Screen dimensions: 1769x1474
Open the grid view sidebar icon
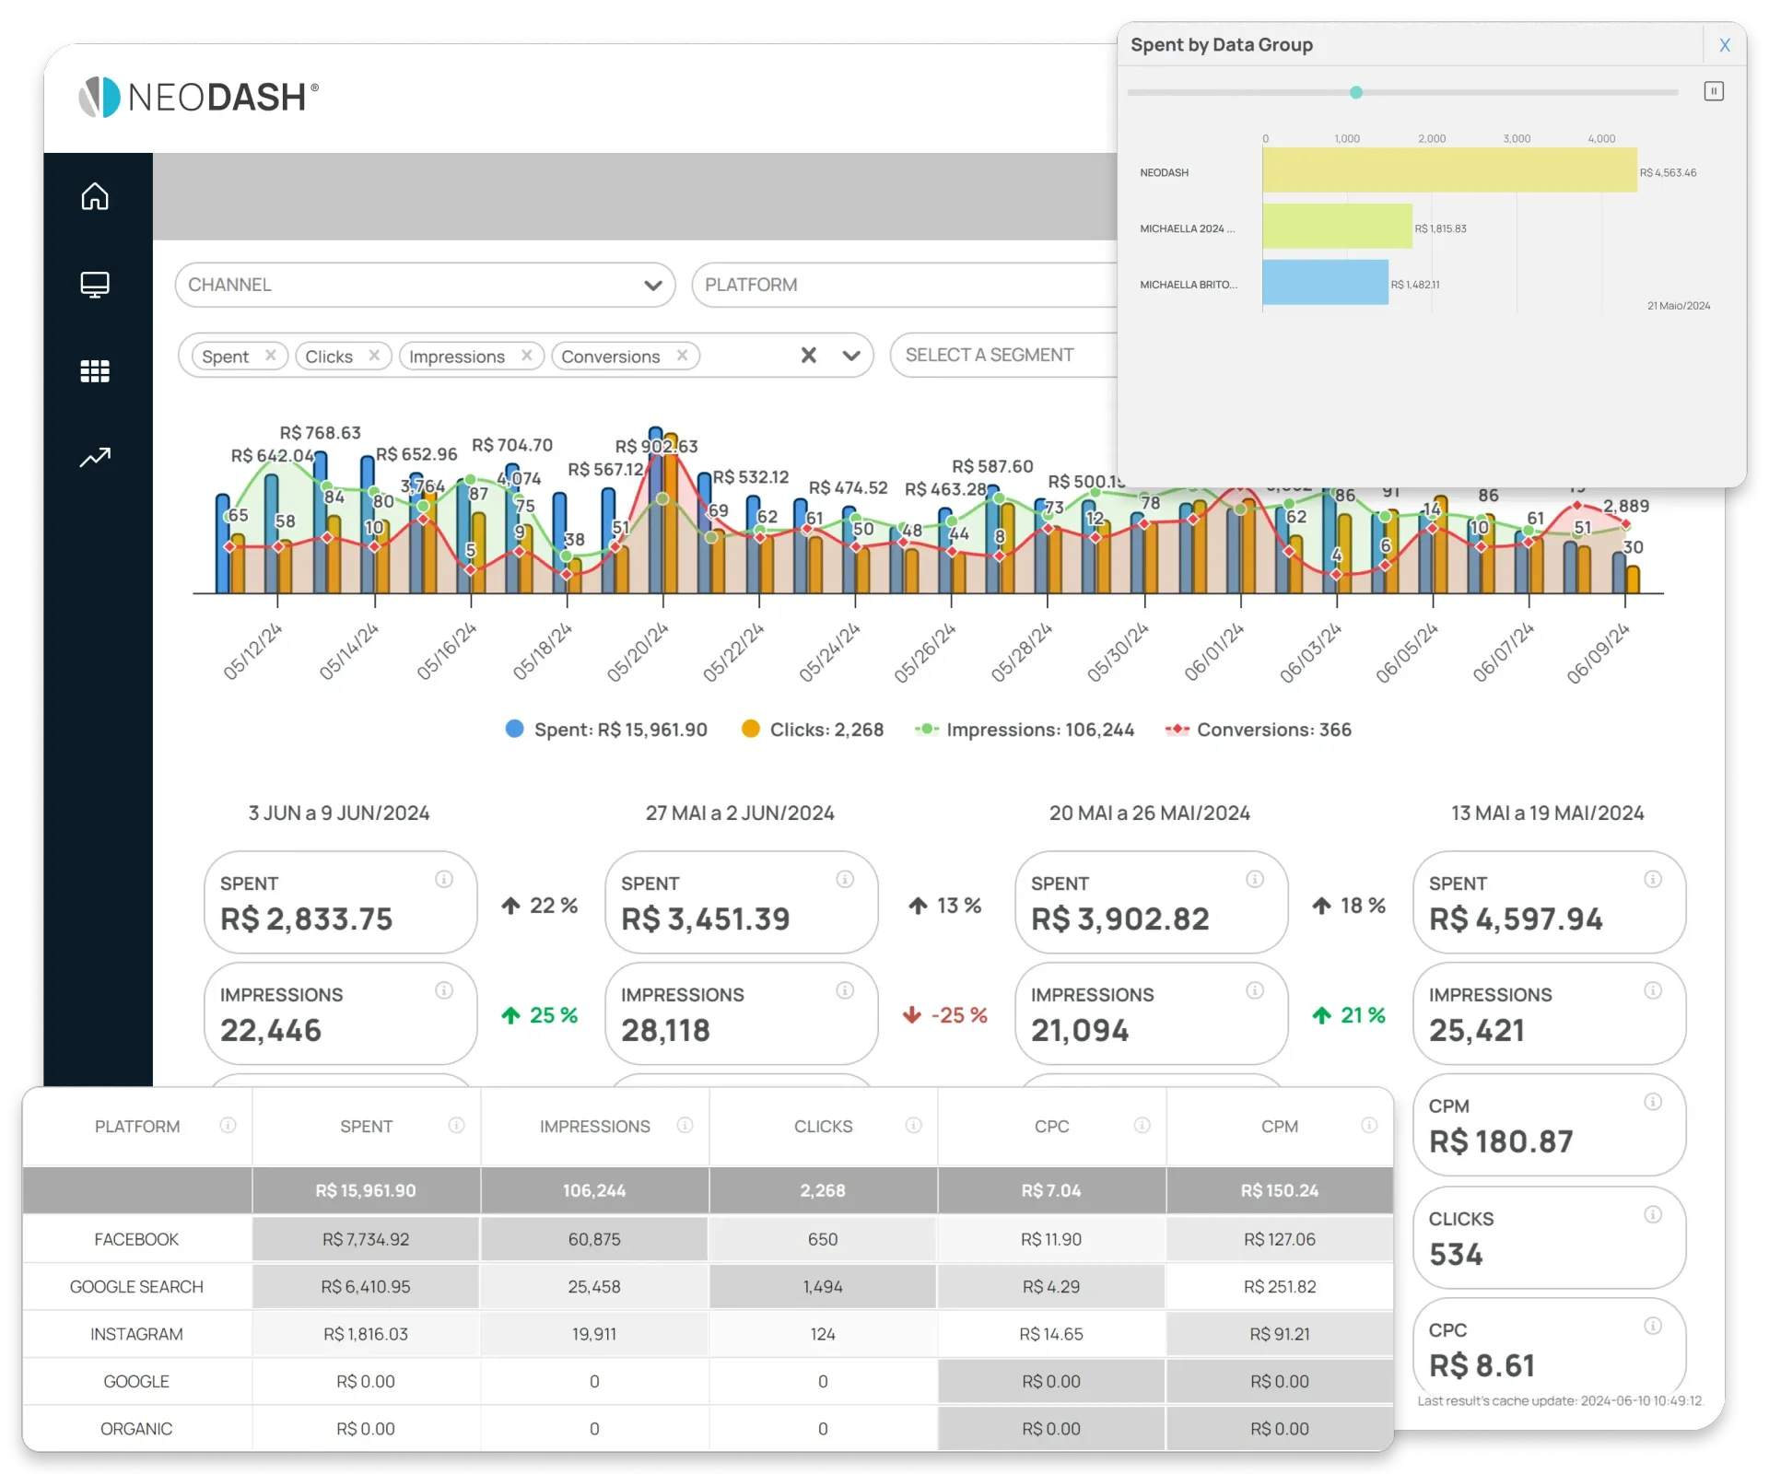click(95, 371)
